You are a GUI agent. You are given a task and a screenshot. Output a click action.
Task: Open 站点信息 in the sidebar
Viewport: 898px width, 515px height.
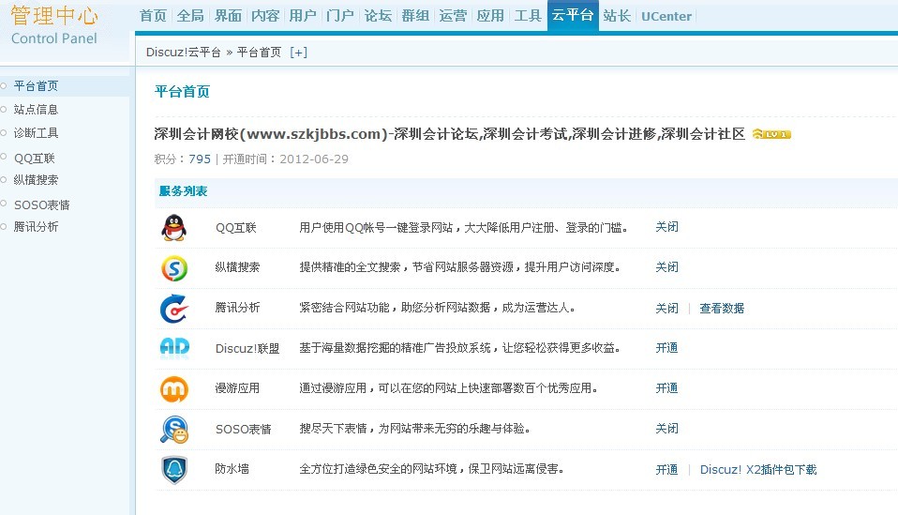(x=36, y=110)
